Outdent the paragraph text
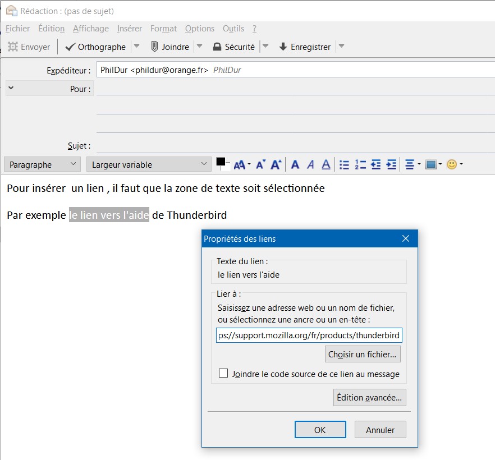Screen dimensions: 495x460 click(x=376, y=165)
